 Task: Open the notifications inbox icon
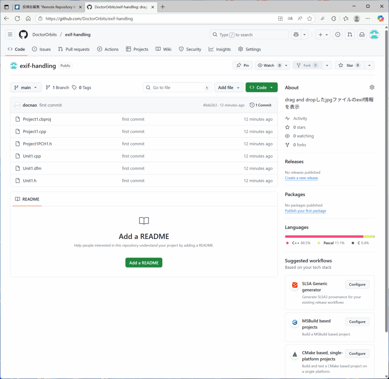362,35
